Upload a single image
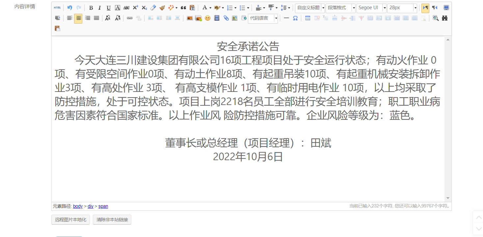 pos(190,18)
